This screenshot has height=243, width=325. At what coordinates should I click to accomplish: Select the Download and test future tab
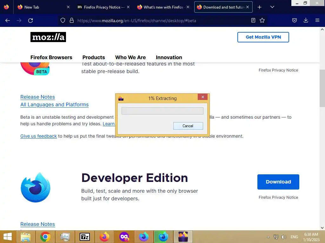223,7
